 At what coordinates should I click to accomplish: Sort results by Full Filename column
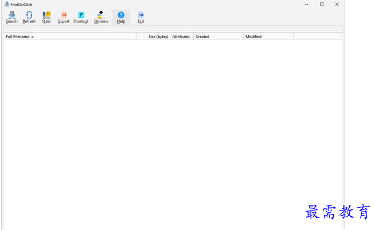tap(17, 37)
